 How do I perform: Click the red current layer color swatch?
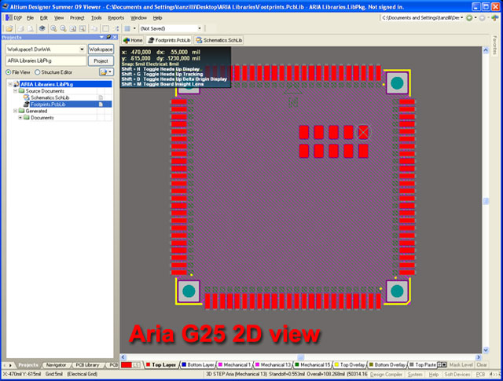(127, 365)
